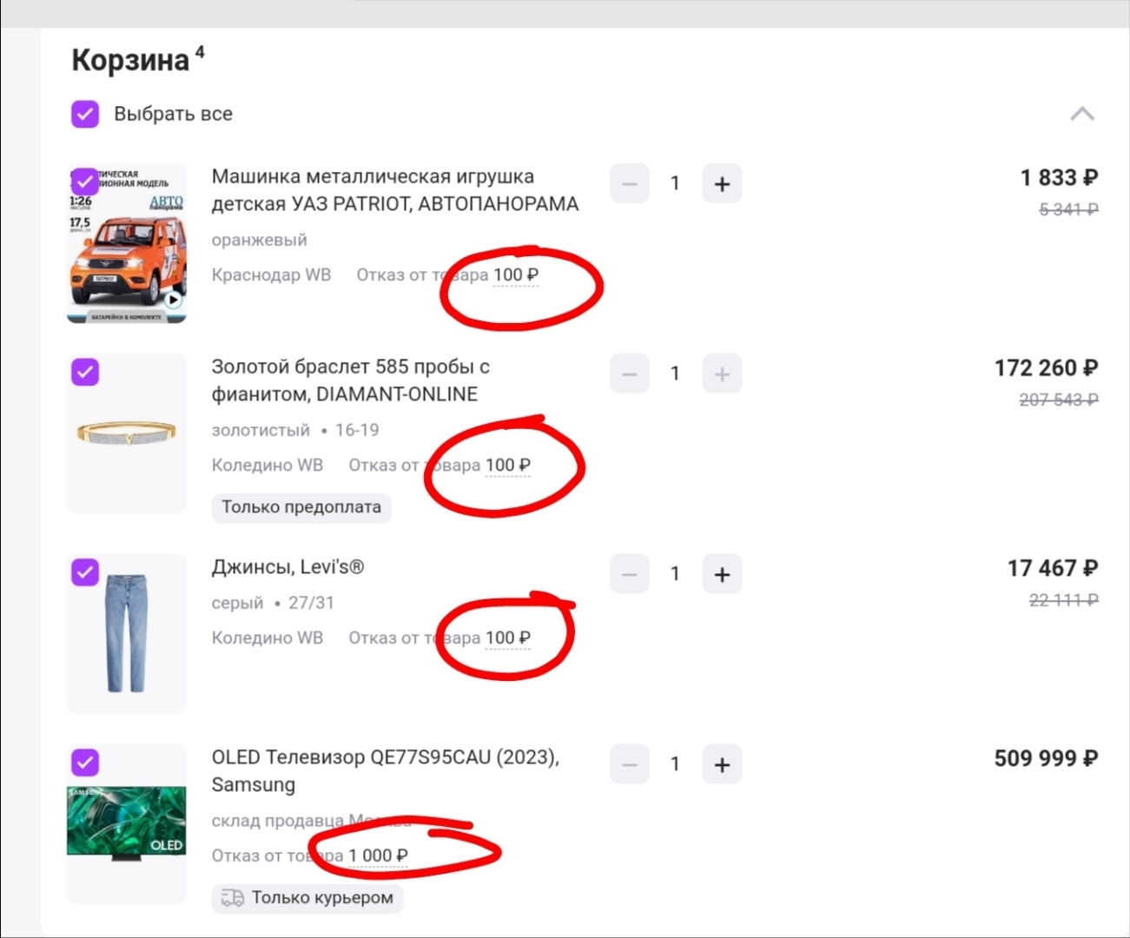Image resolution: width=1130 pixels, height=938 pixels.
Task: Toggle the 'Выбрать все' checkbox
Action: 85,114
